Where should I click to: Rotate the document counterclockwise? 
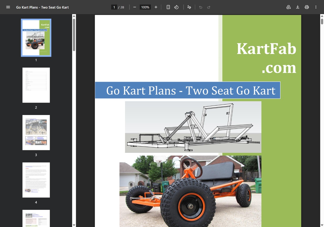pos(176,7)
